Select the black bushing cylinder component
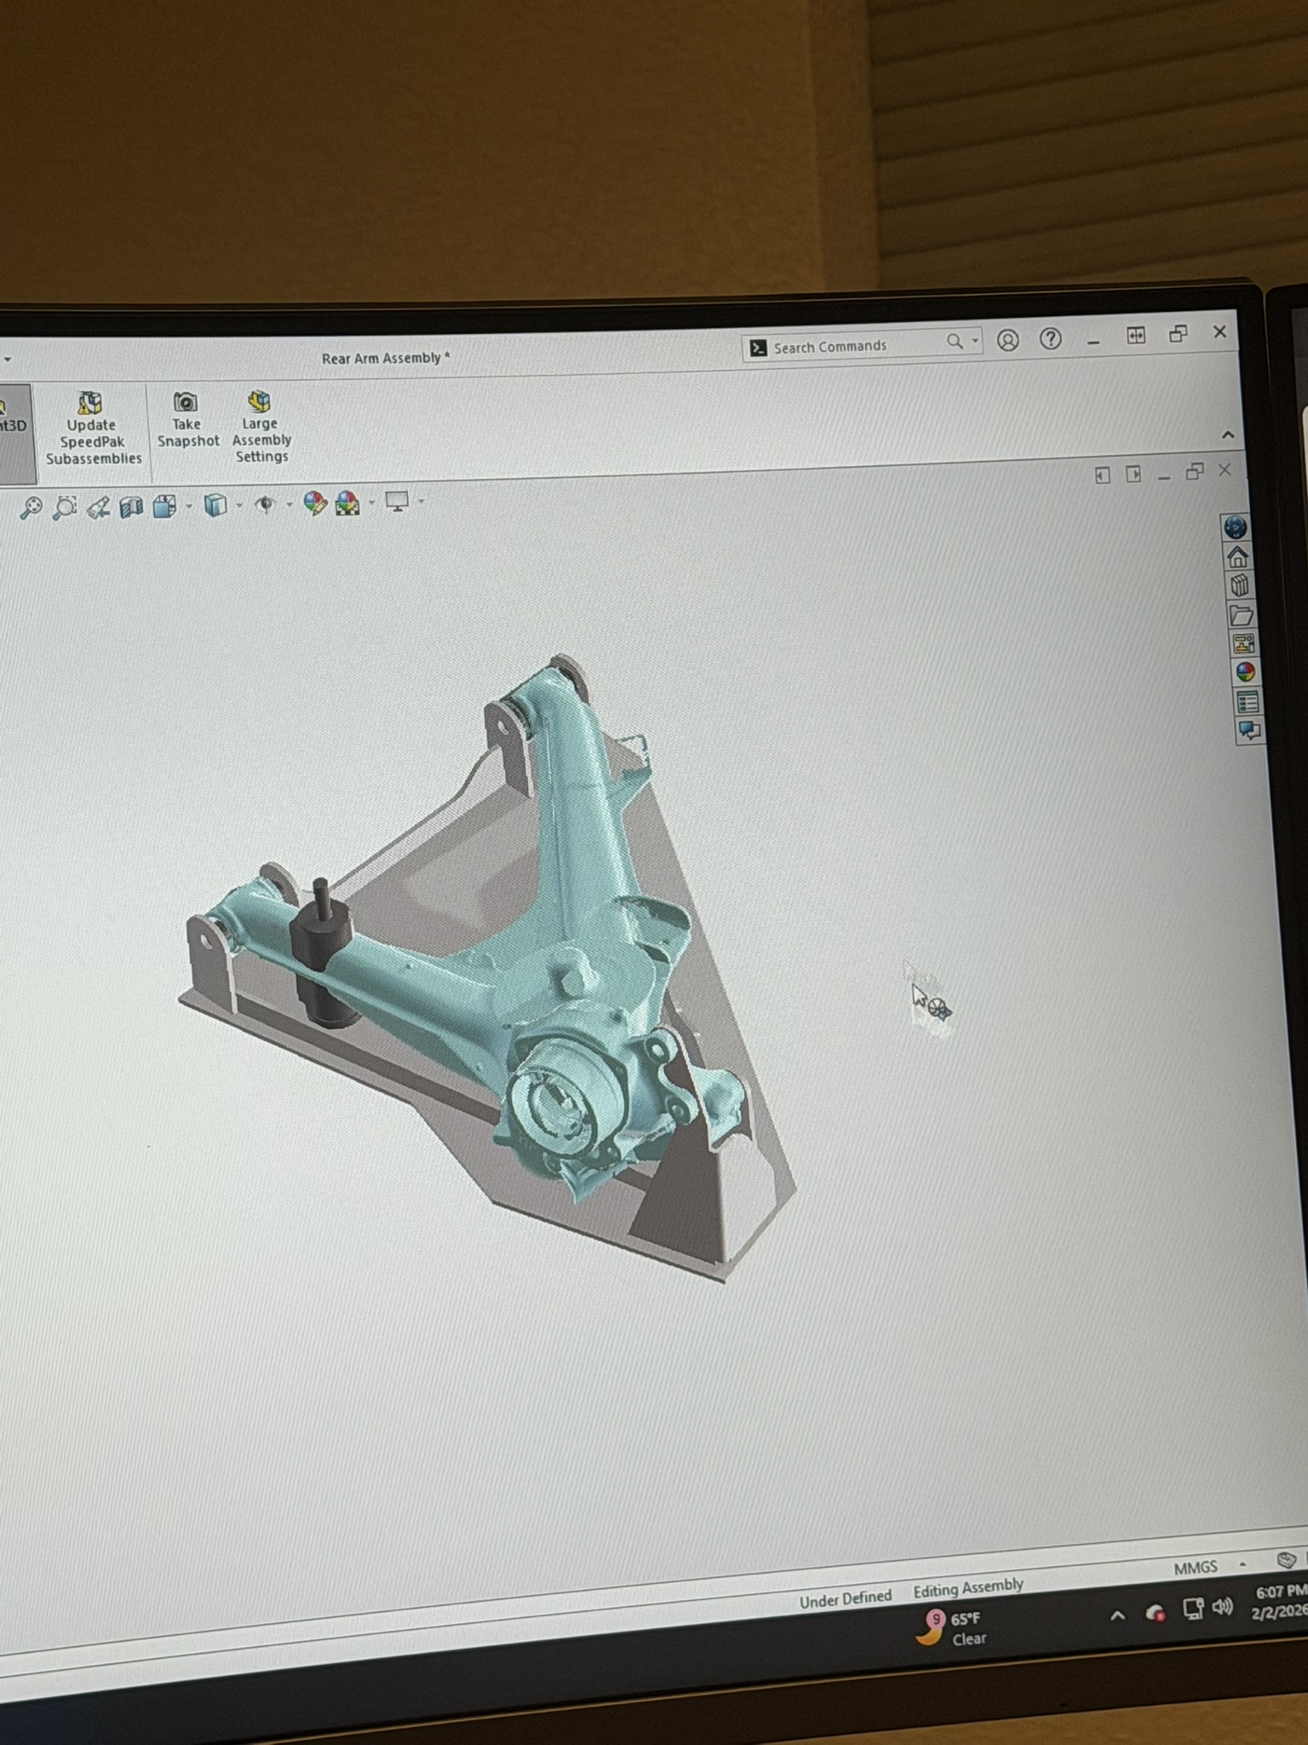Viewport: 1308px width, 1745px height. point(322,953)
